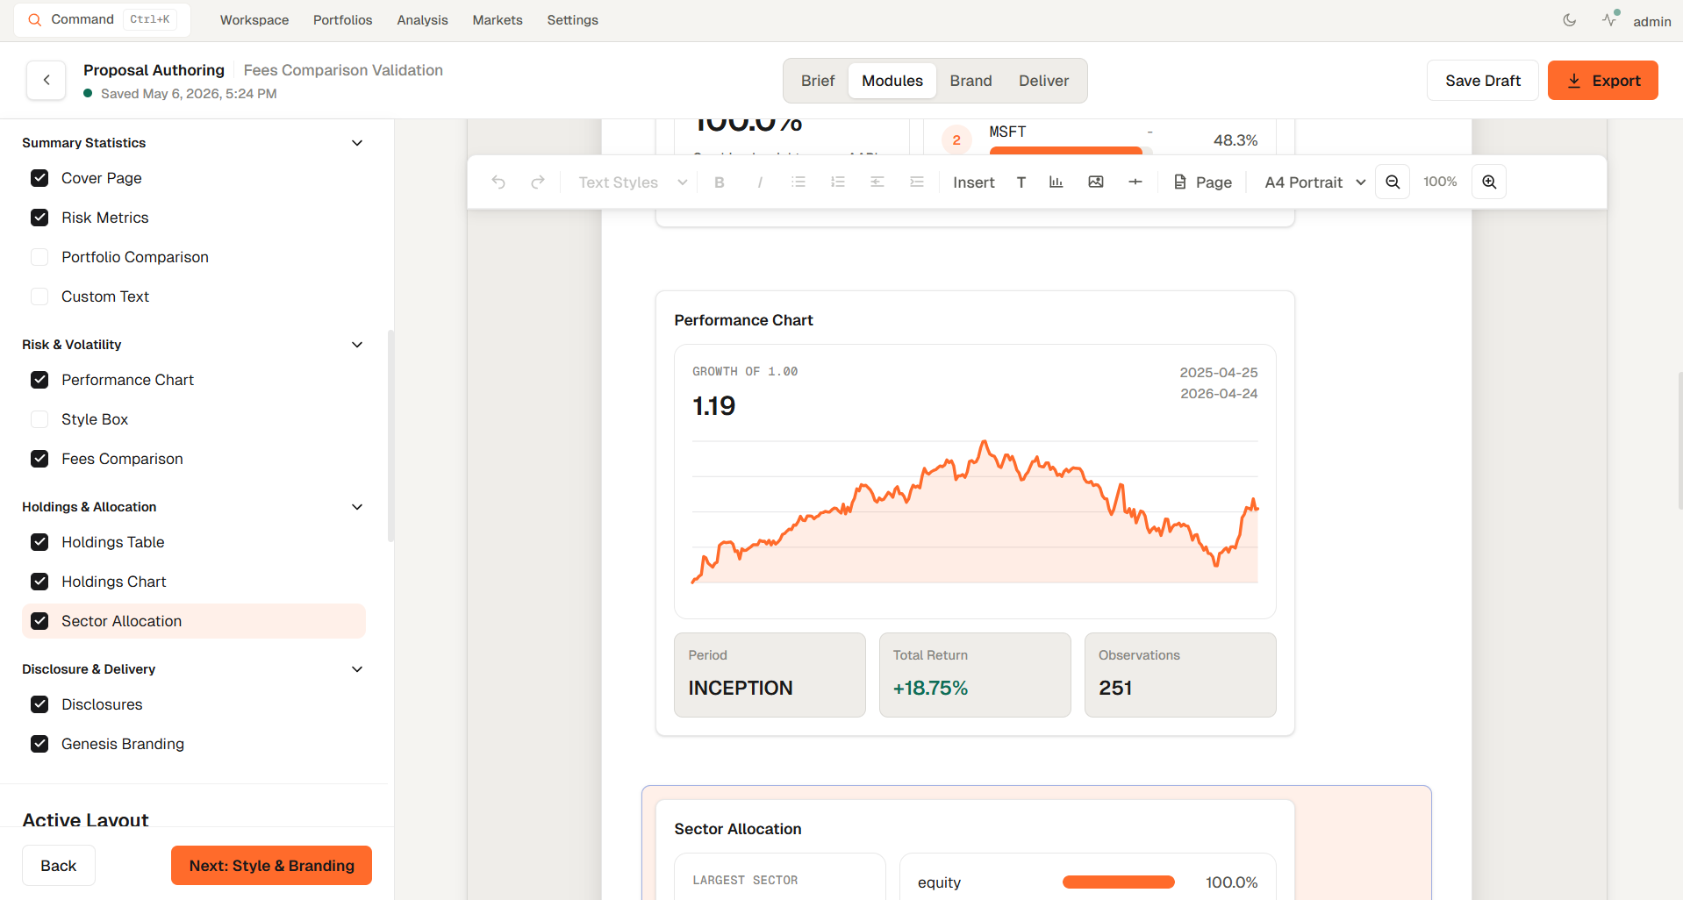Insert a chart using bar chart icon
The image size is (1683, 900).
click(1056, 182)
